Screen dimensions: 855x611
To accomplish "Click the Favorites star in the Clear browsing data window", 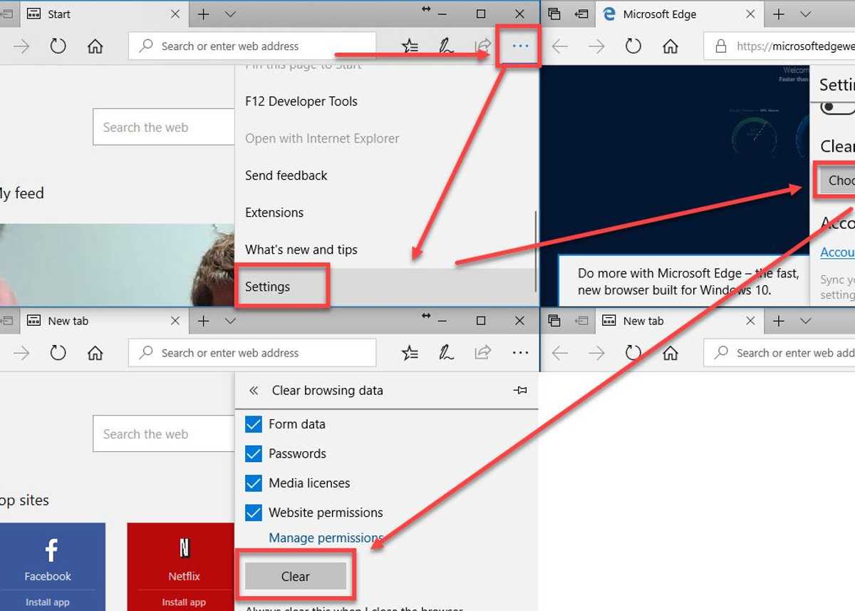I will click(x=410, y=353).
